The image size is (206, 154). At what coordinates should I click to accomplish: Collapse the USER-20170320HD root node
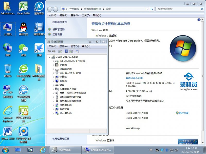click(49, 57)
